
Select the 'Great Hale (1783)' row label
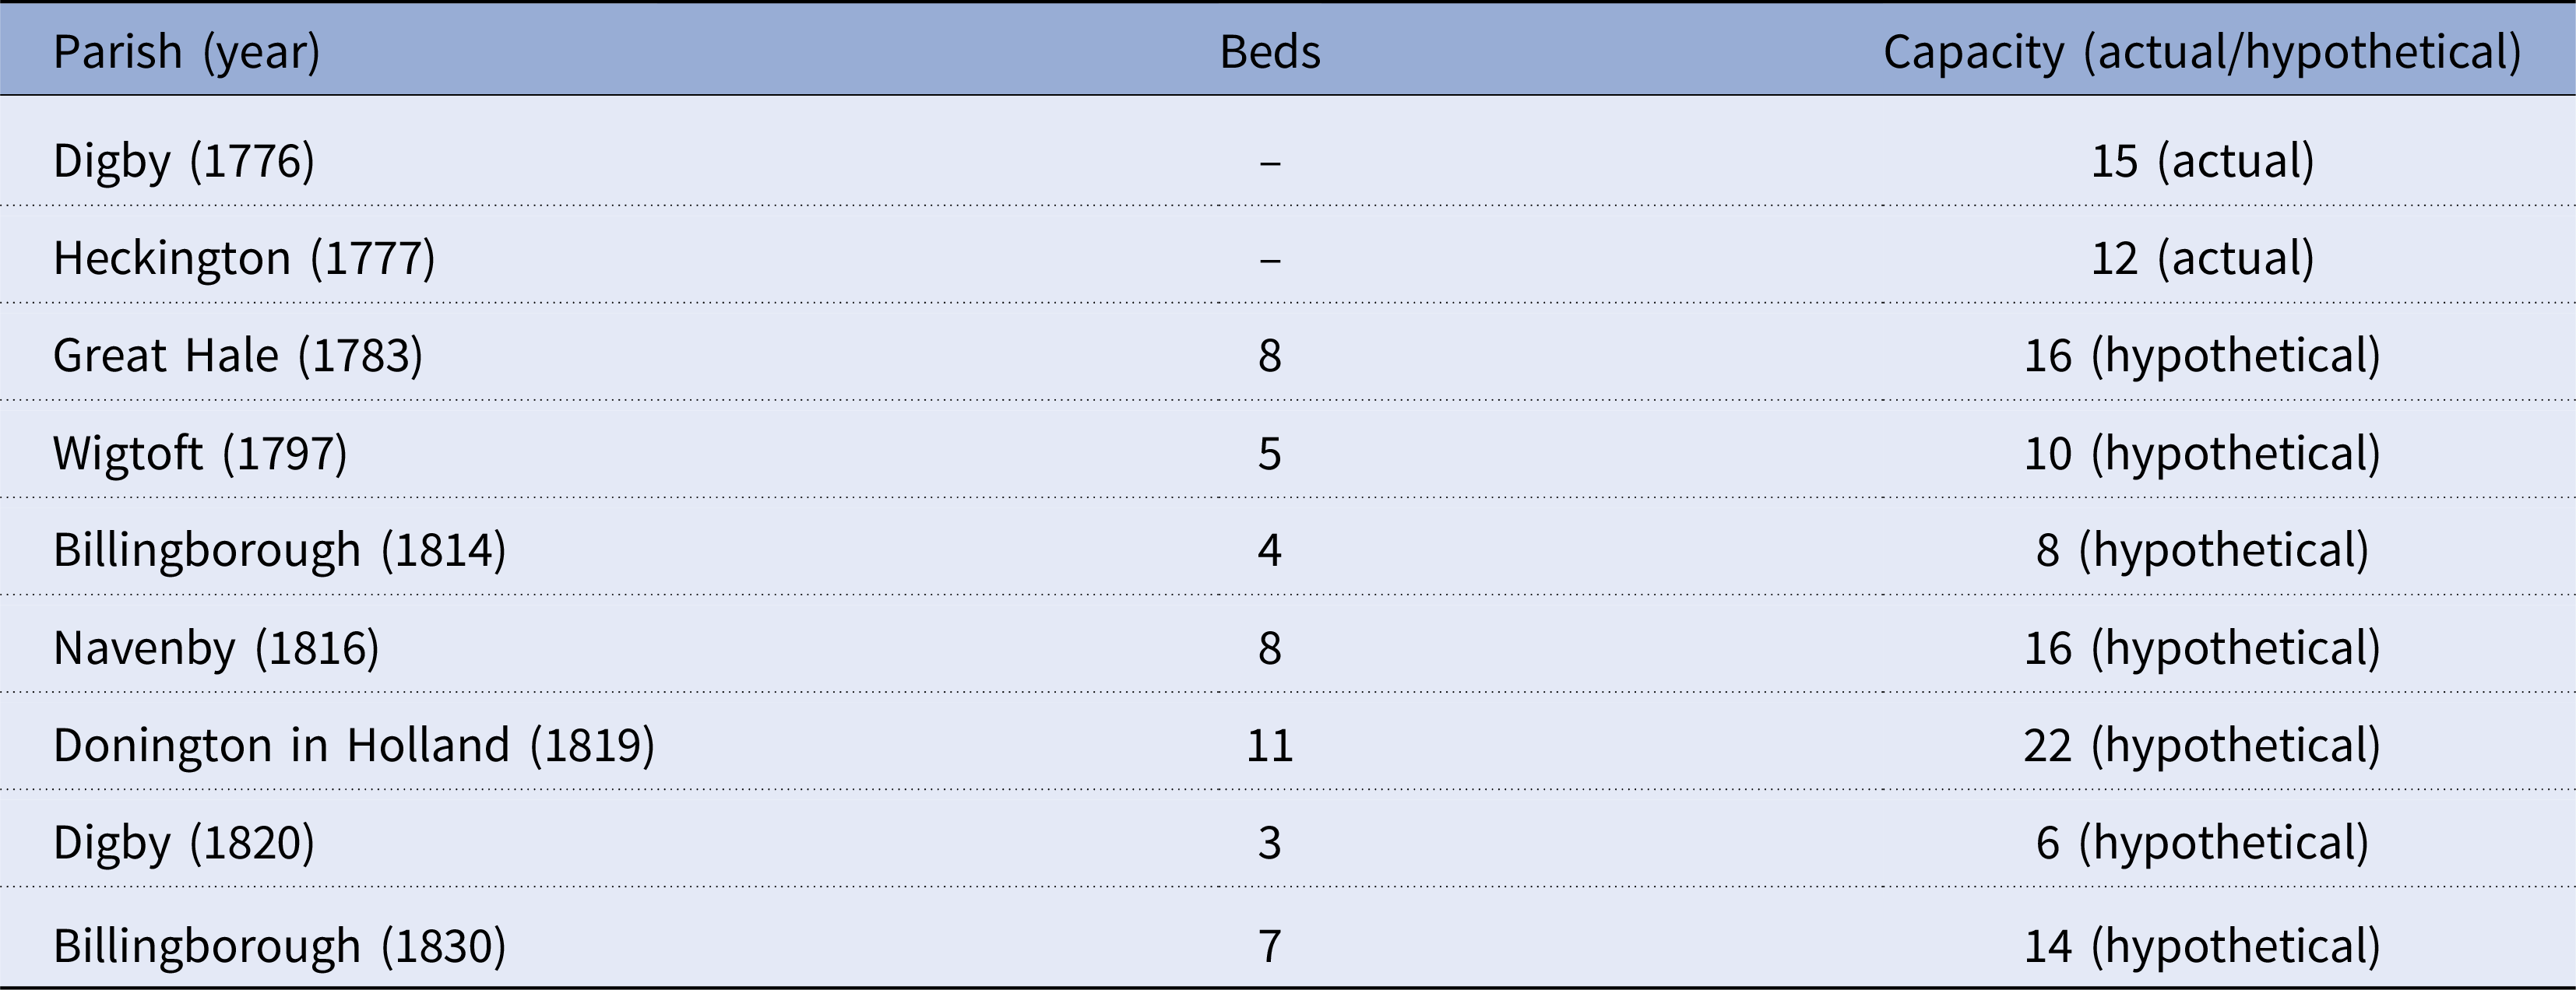coord(238,356)
